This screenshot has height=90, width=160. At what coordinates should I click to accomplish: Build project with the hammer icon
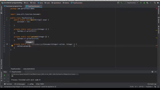coord(121,3)
